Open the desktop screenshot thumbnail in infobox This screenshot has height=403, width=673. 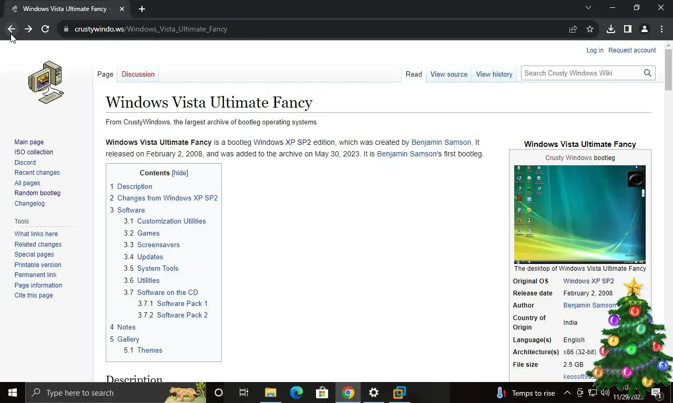(x=580, y=215)
